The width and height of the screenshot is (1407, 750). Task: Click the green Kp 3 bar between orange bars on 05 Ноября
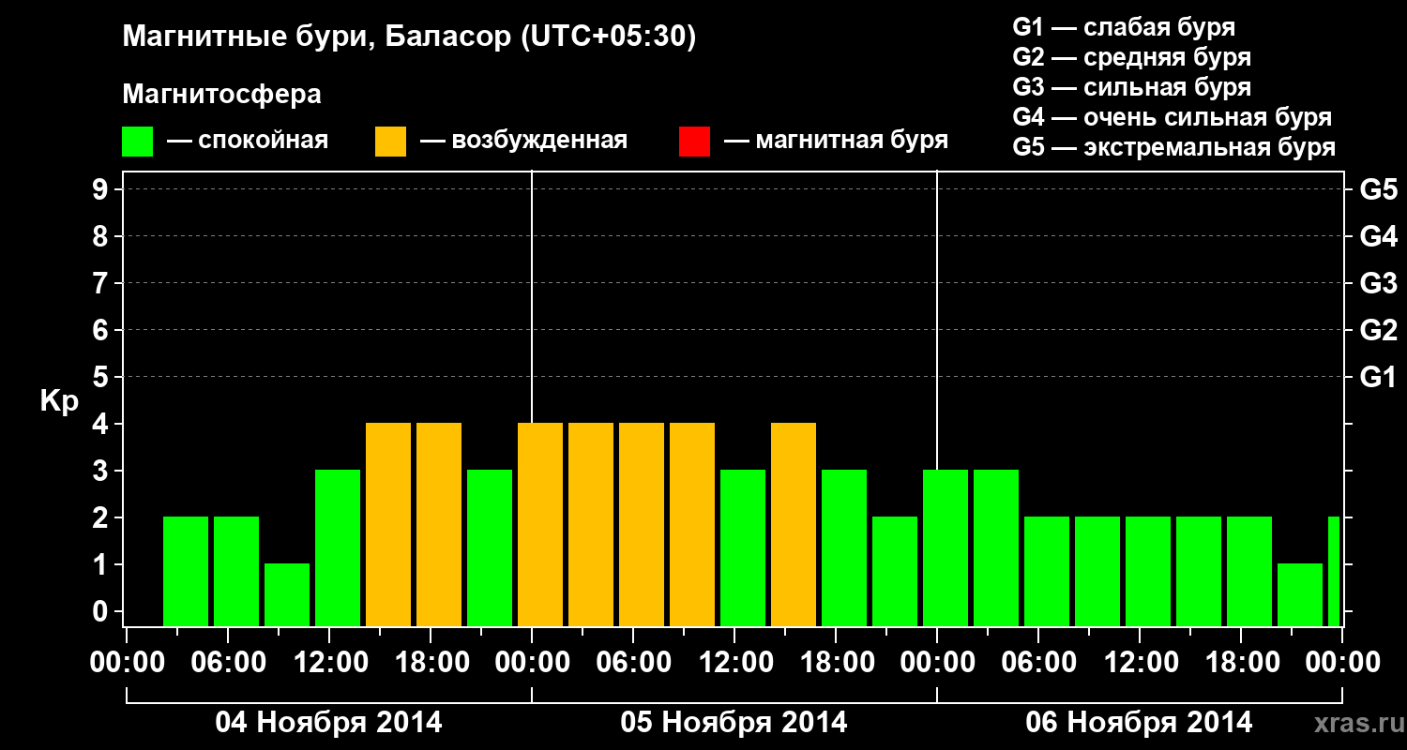click(x=743, y=547)
